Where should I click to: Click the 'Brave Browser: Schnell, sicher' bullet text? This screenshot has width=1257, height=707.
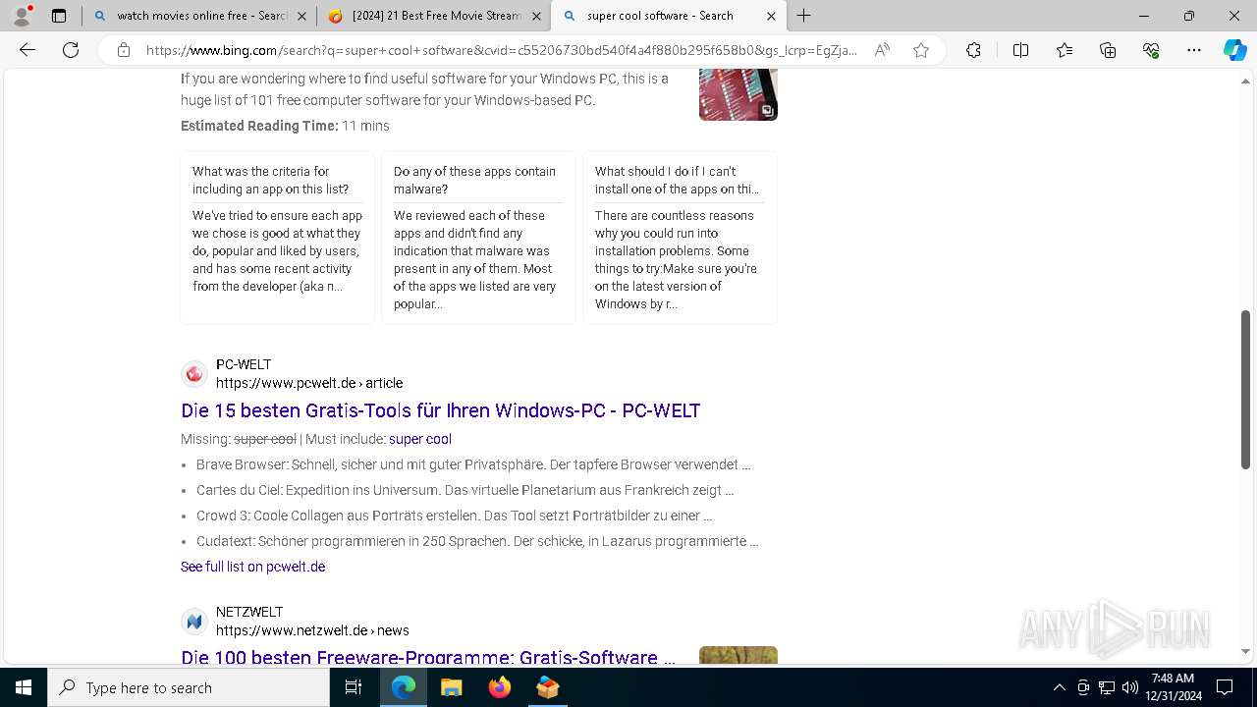(x=473, y=464)
